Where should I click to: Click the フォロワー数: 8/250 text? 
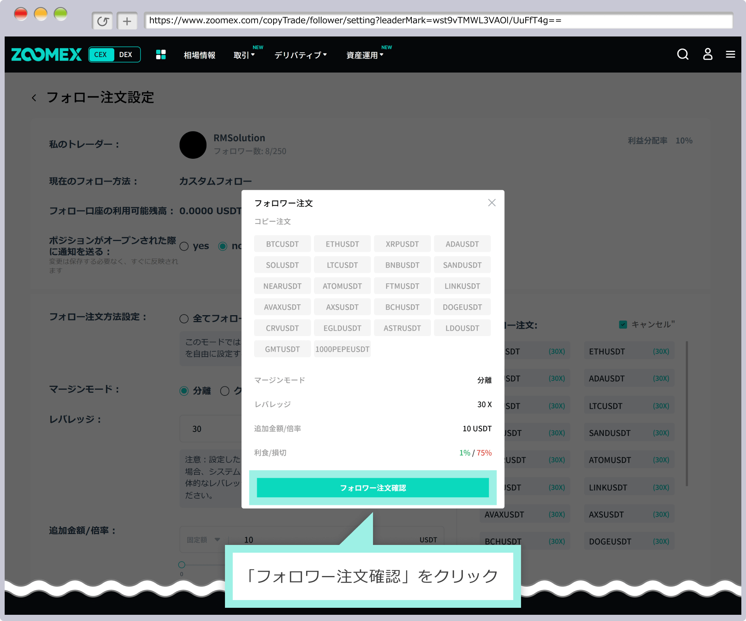250,151
